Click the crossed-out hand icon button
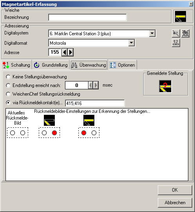195x212 pixels. pos(185,33)
